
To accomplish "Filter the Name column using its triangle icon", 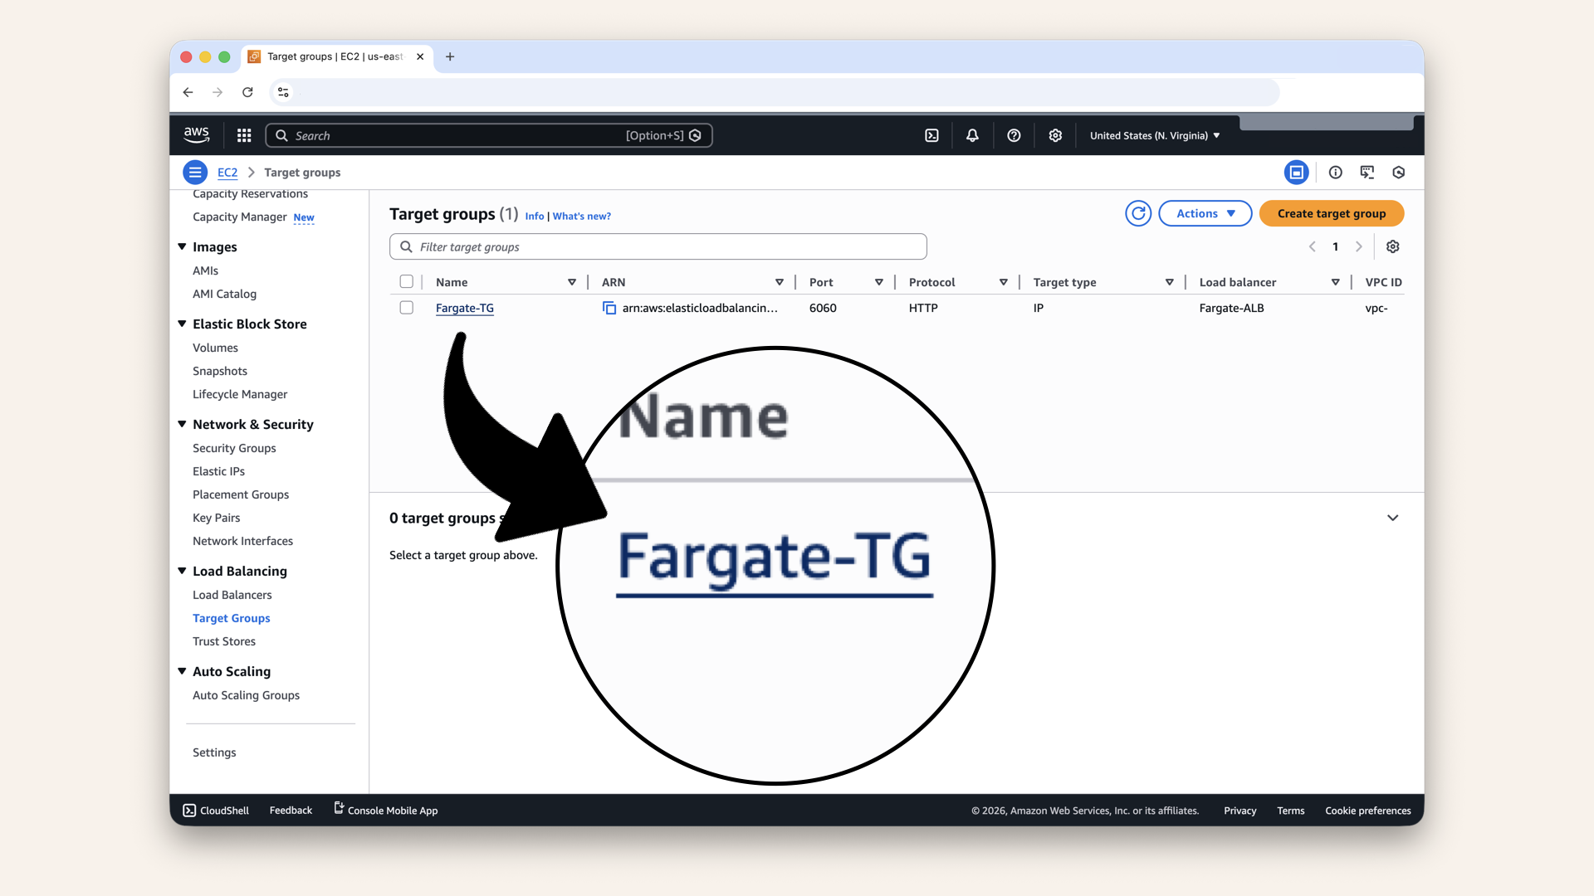I will coord(572,282).
